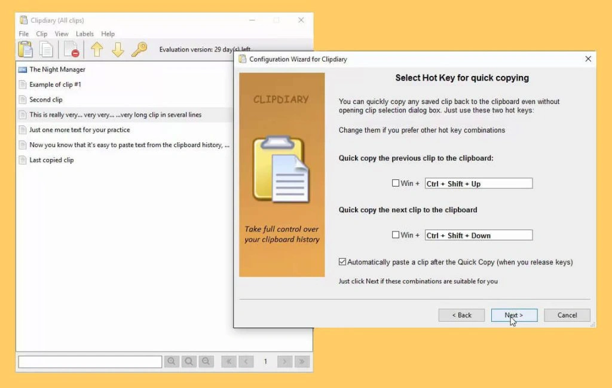Click the search box at the bottom
Viewport: 612px width, 388px height.
point(90,361)
